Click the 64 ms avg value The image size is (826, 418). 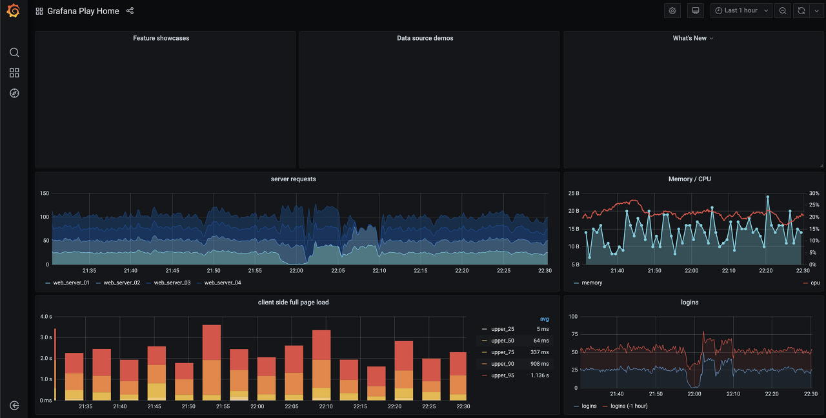[541, 341]
